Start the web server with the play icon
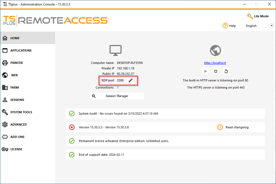Screen dimensions: 276x184 (x=205, y=71)
